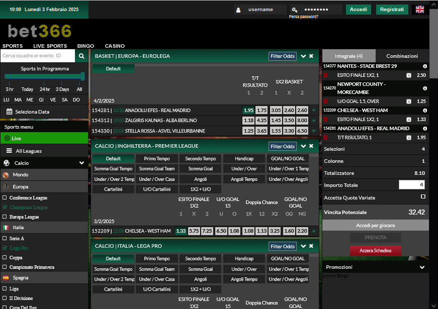Click the username input field

click(x=260, y=10)
